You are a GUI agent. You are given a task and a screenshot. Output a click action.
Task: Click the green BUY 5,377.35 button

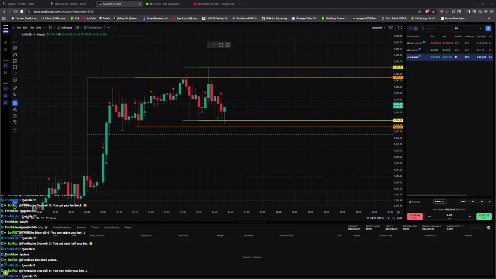pos(484,216)
